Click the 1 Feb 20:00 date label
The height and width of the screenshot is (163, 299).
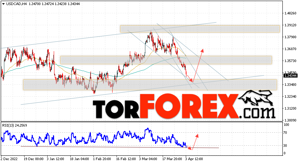[x=102, y=159]
